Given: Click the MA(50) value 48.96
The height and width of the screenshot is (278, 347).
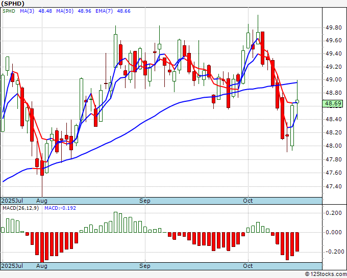Looking at the screenshot, I should click(84, 11).
